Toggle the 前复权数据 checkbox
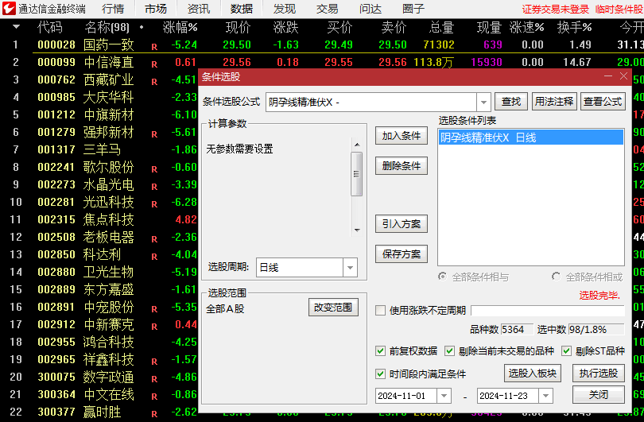Screen dimensions: 644x422 point(380,351)
